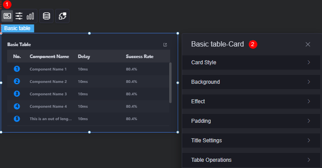Expand the Padding section
The image size is (322, 168).
(251, 121)
